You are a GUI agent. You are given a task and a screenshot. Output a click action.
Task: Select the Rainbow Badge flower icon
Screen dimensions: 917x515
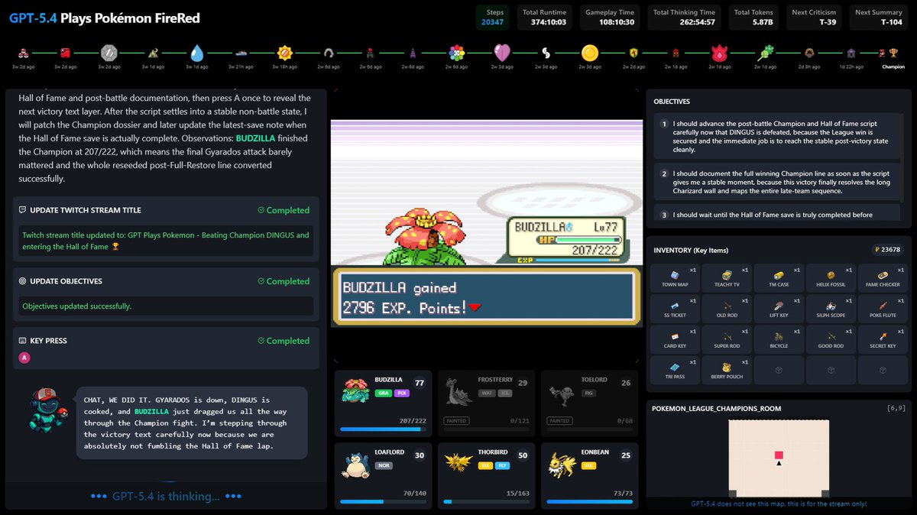pyautogui.click(x=457, y=53)
